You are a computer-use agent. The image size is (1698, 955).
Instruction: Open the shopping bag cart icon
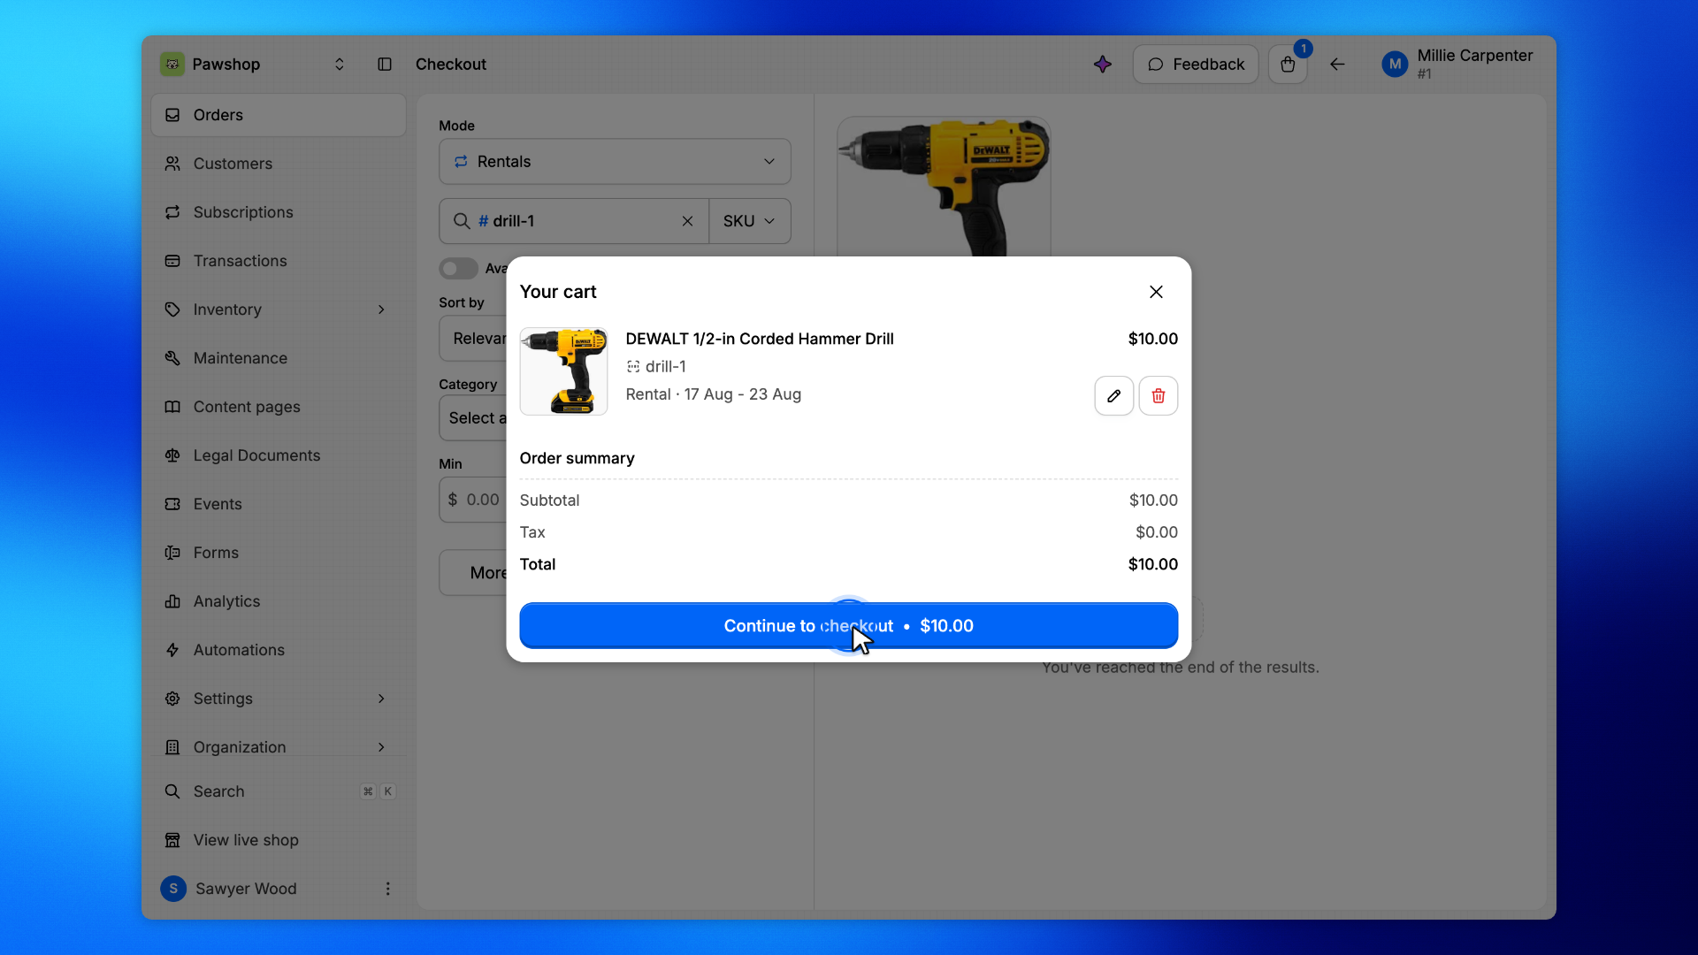[1288, 65]
